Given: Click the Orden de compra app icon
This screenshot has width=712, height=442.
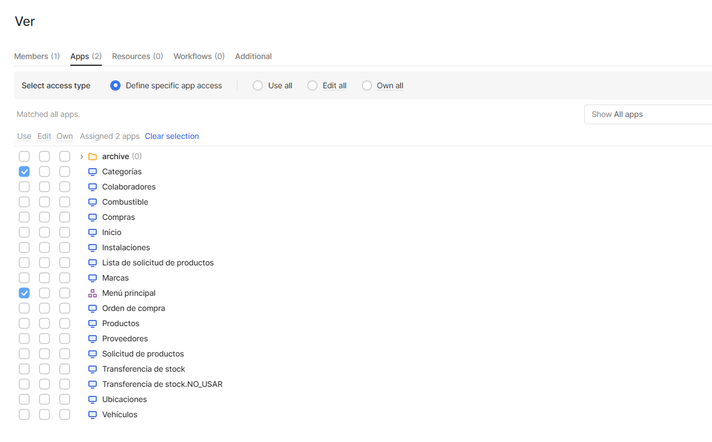Looking at the screenshot, I should click(x=93, y=308).
